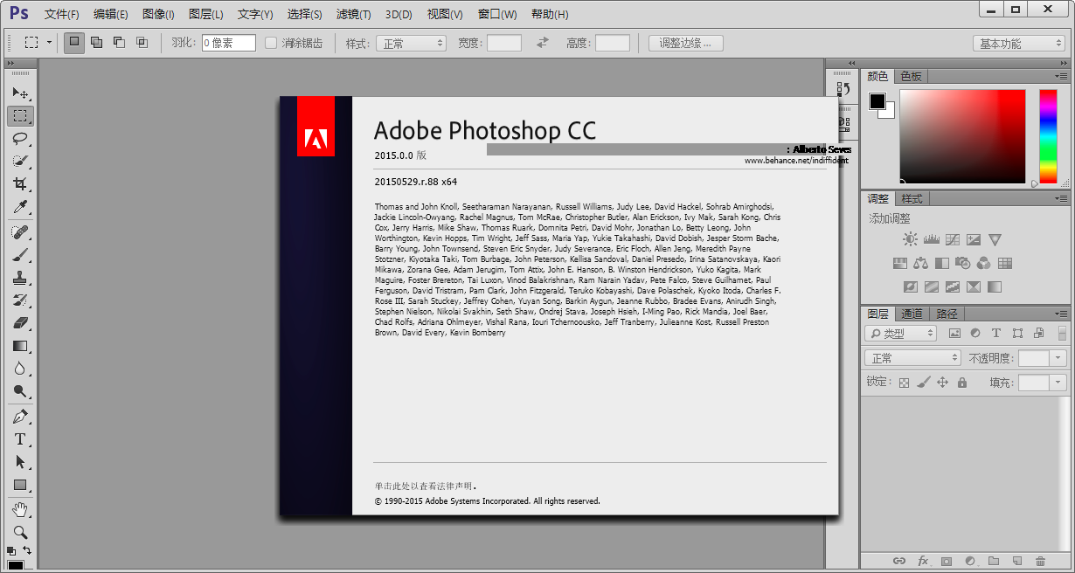Select the Eyedropper tool
The width and height of the screenshot is (1075, 573).
[20, 206]
